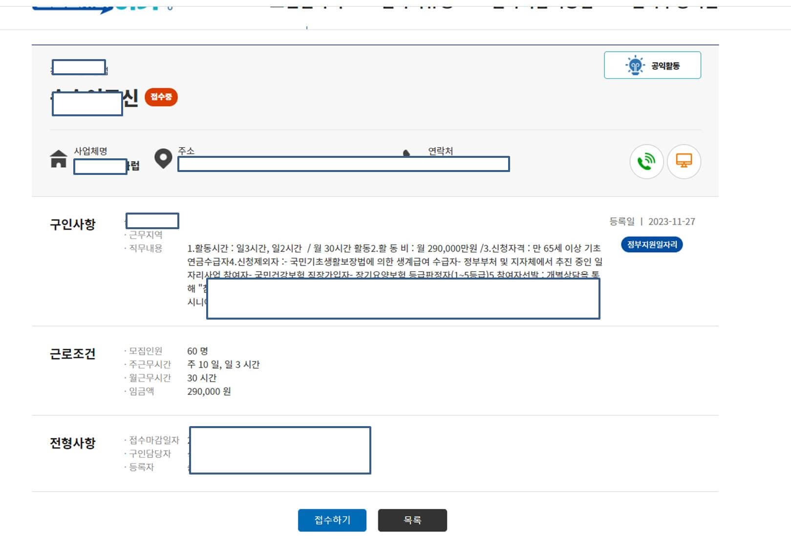Select the green phone call icon

pyautogui.click(x=647, y=162)
